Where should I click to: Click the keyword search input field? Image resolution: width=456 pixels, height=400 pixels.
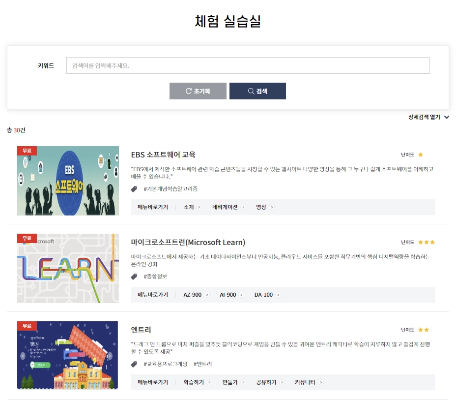[x=248, y=65]
